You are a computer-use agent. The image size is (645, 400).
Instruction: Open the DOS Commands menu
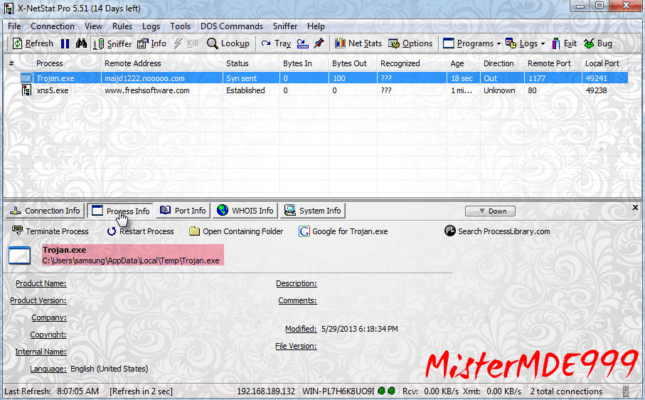231,26
